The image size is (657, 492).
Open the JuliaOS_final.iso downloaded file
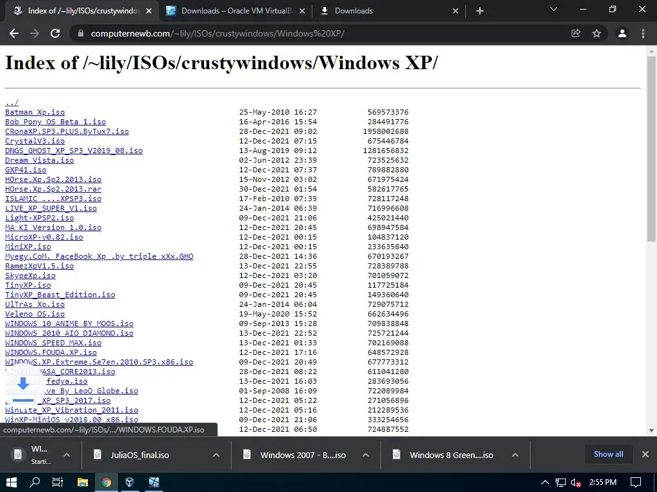point(140,455)
